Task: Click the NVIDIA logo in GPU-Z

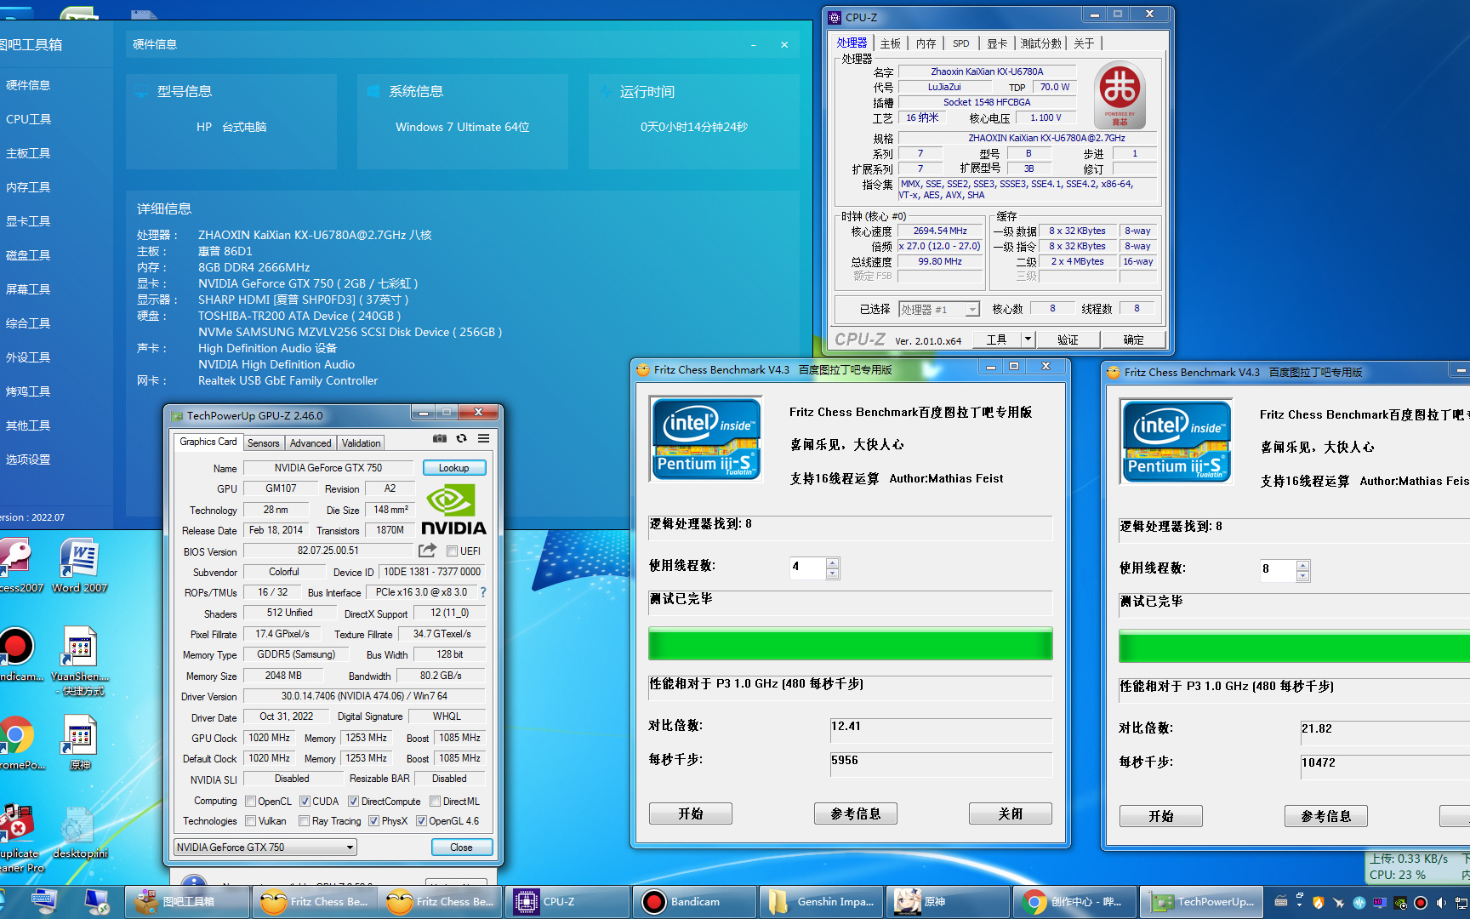Action: (x=453, y=510)
